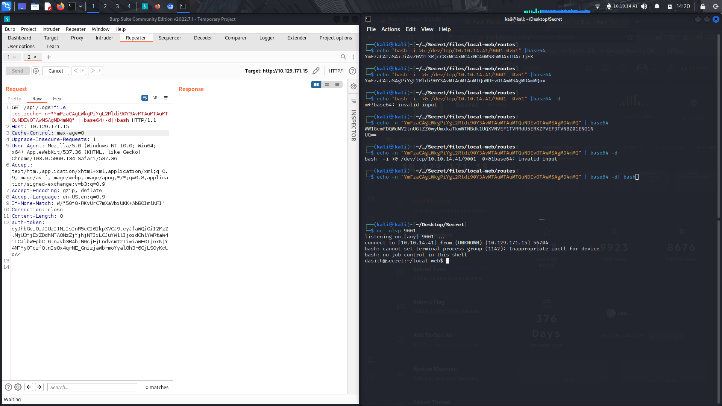The width and height of the screenshot is (722, 406).
Task: Switch to the Hex tab
Action: tap(57, 98)
